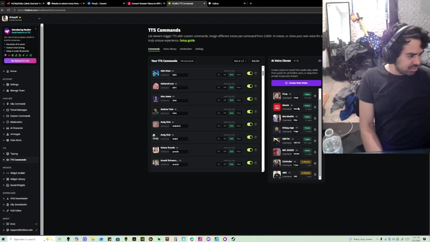This screenshot has width=430, height=242.
Task: Open the Sort A-Z dropdown
Action: pyautogui.click(x=240, y=61)
